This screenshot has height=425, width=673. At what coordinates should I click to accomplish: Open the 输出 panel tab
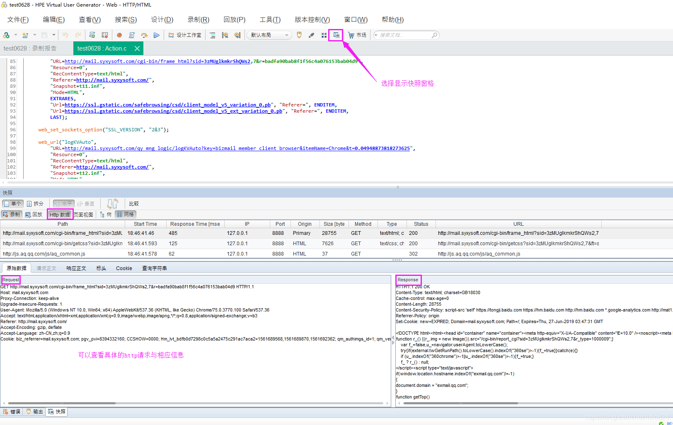coord(35,412)
